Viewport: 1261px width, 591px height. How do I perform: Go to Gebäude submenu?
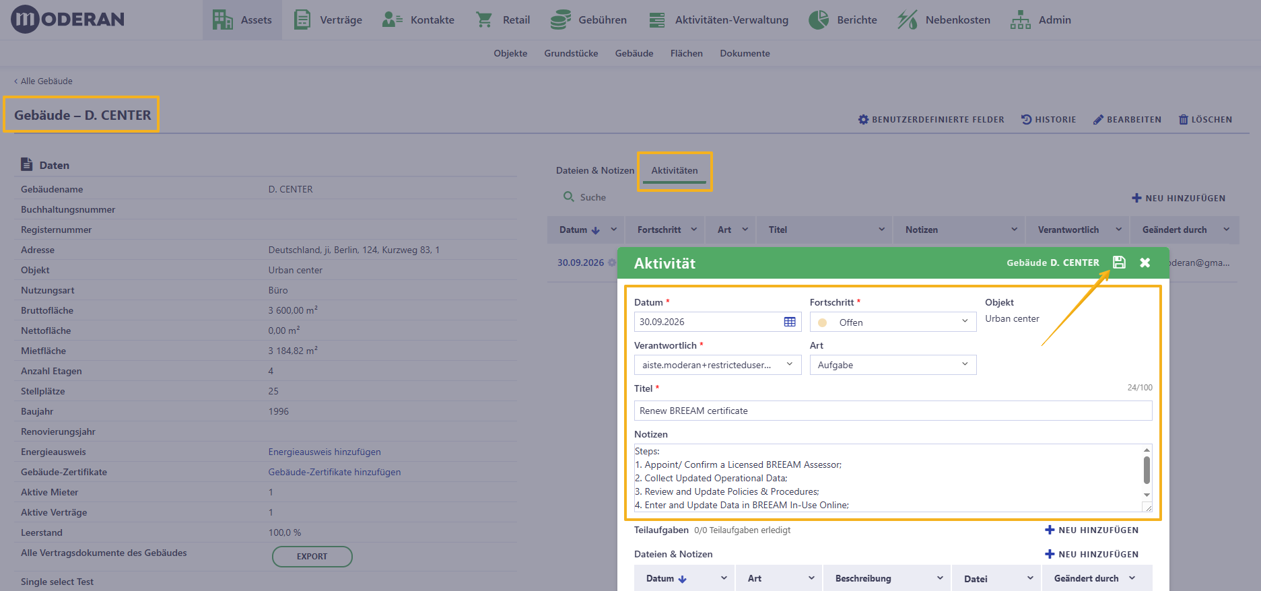[634, 53]
